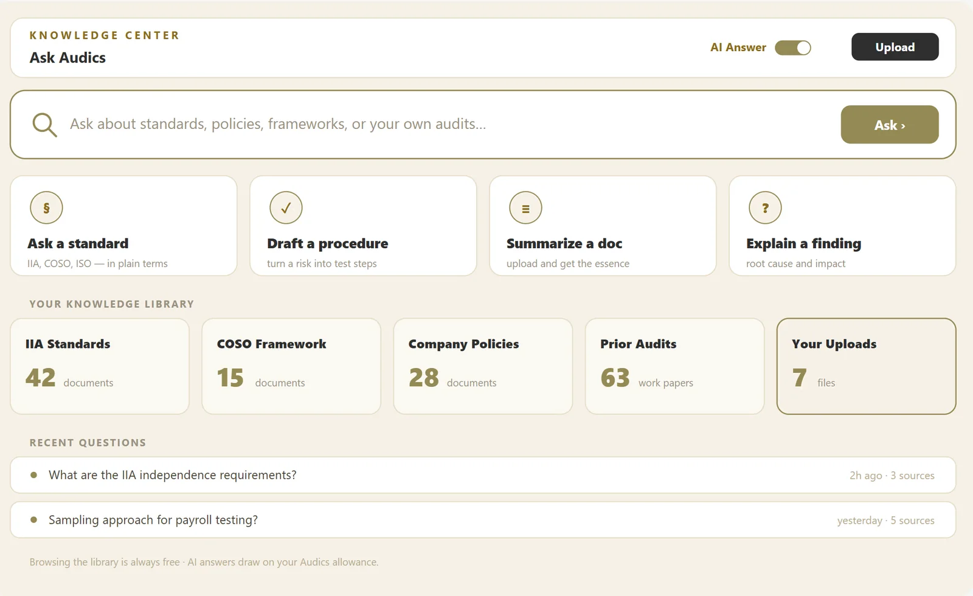Click the '2h ago · 3 sources' text
This screenshot has width=973, height=596.
(892, 476)
